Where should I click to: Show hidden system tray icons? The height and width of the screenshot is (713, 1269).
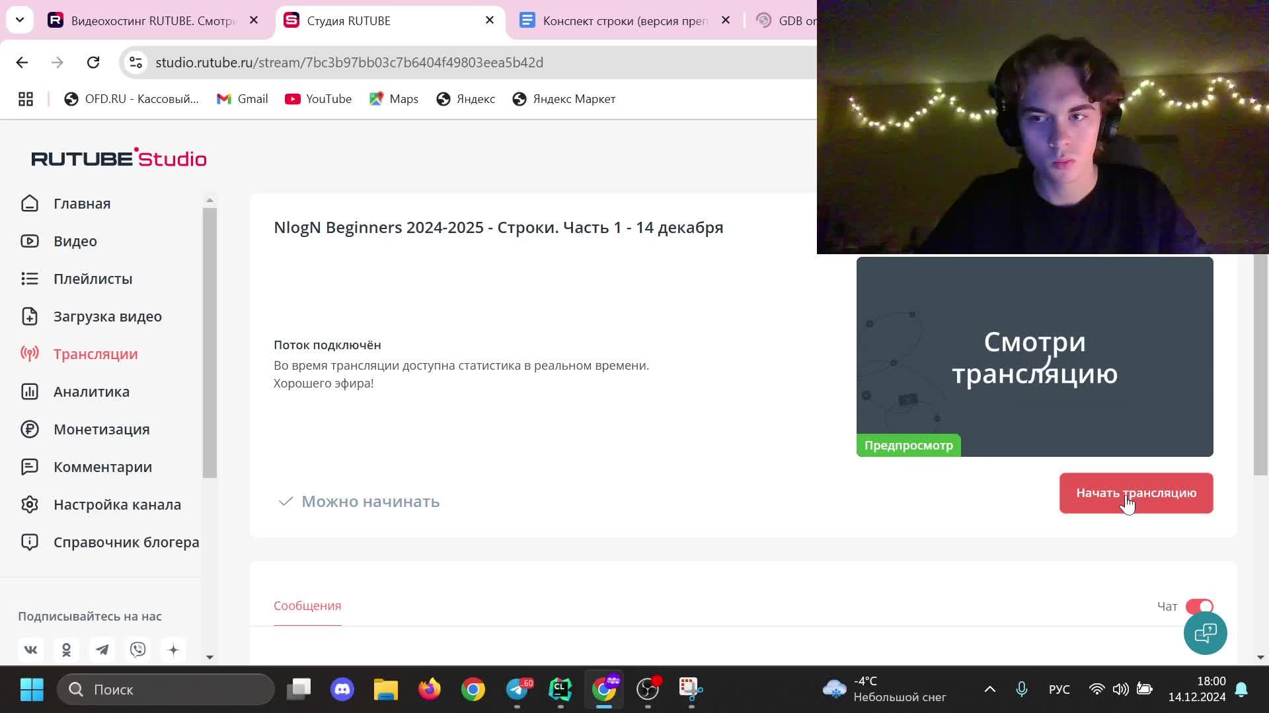(x=989, y=689)
